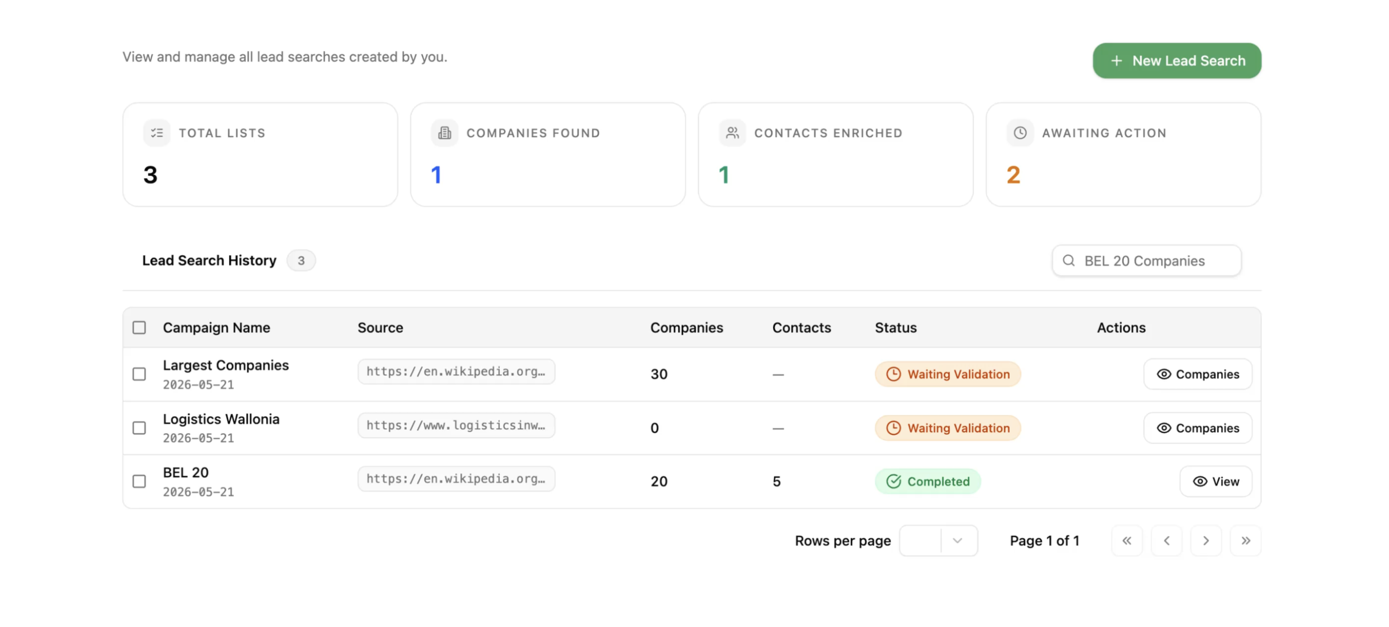Open Companies for Largest Companies row

coord(1198,374)
